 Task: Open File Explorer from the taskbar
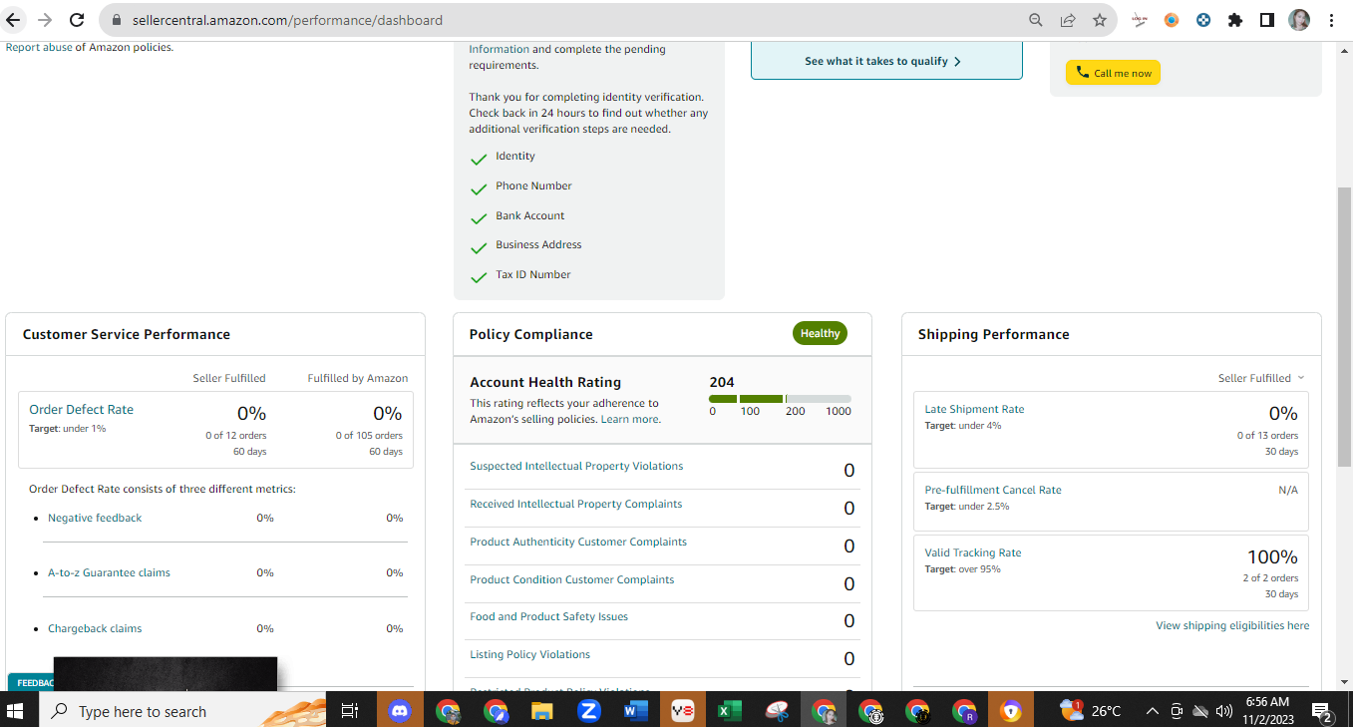click(541, 711)
